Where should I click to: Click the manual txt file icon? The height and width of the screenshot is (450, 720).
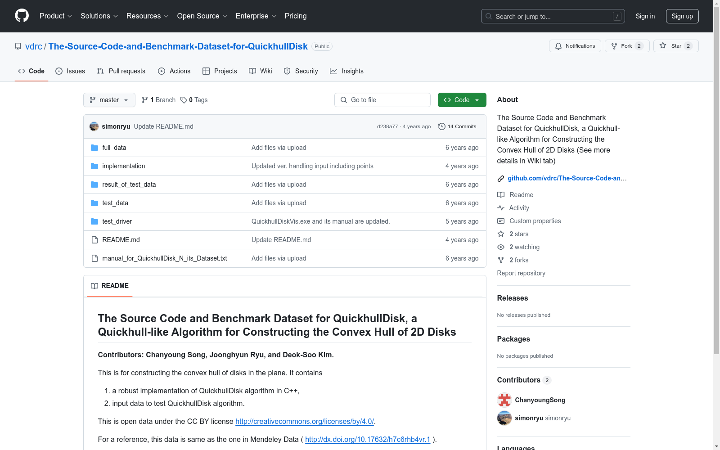(94, 258)
